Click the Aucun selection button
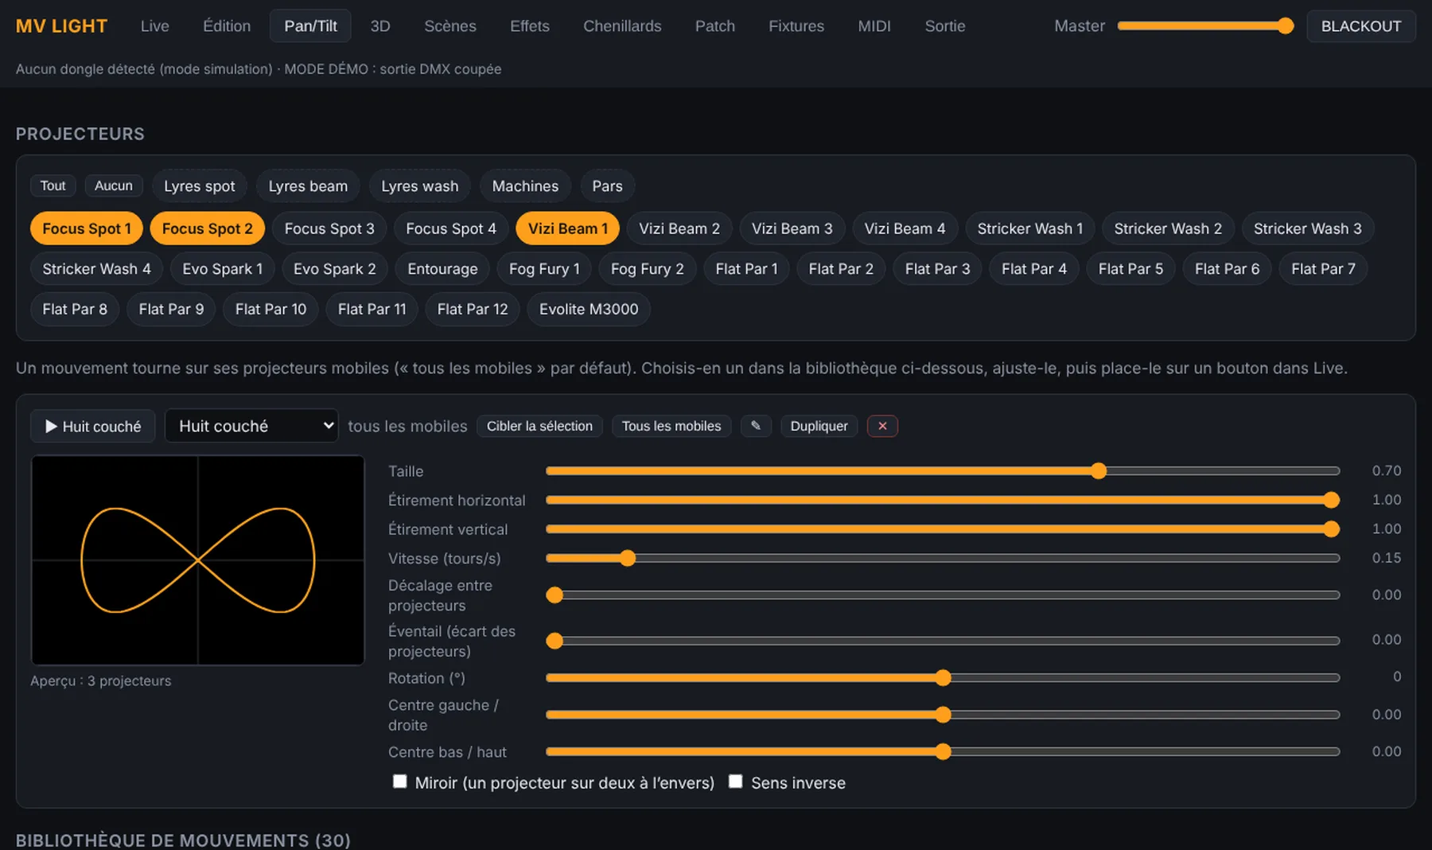Screen dimensions: 1432x850 [114, 185]
